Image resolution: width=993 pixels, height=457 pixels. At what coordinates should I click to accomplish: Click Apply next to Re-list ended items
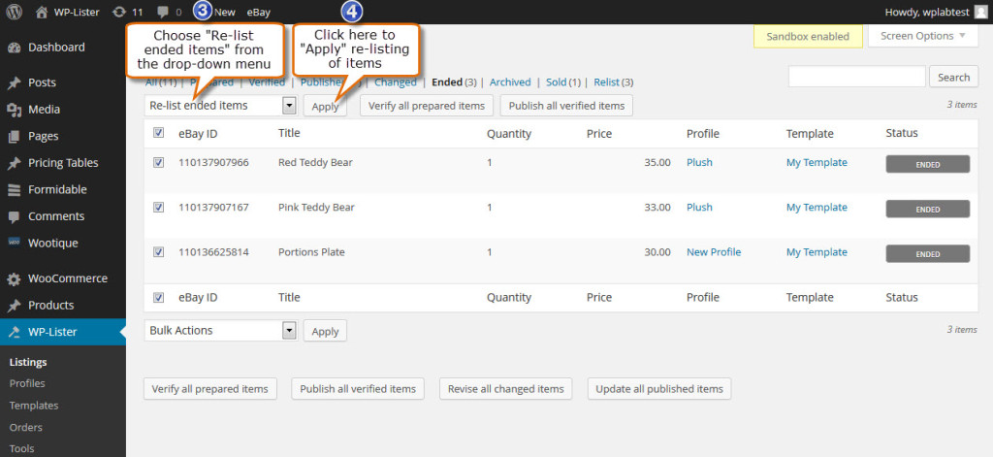tap(325, 106)
